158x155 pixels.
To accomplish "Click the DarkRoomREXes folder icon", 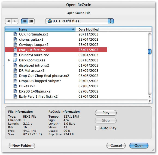I will coord(15,60).
